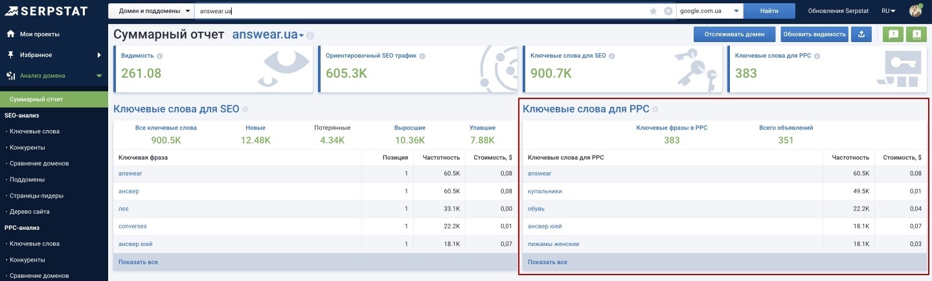This screenshot has width=932, height=281.
Task: Click the Найти search button
Action: pos(769,11)
